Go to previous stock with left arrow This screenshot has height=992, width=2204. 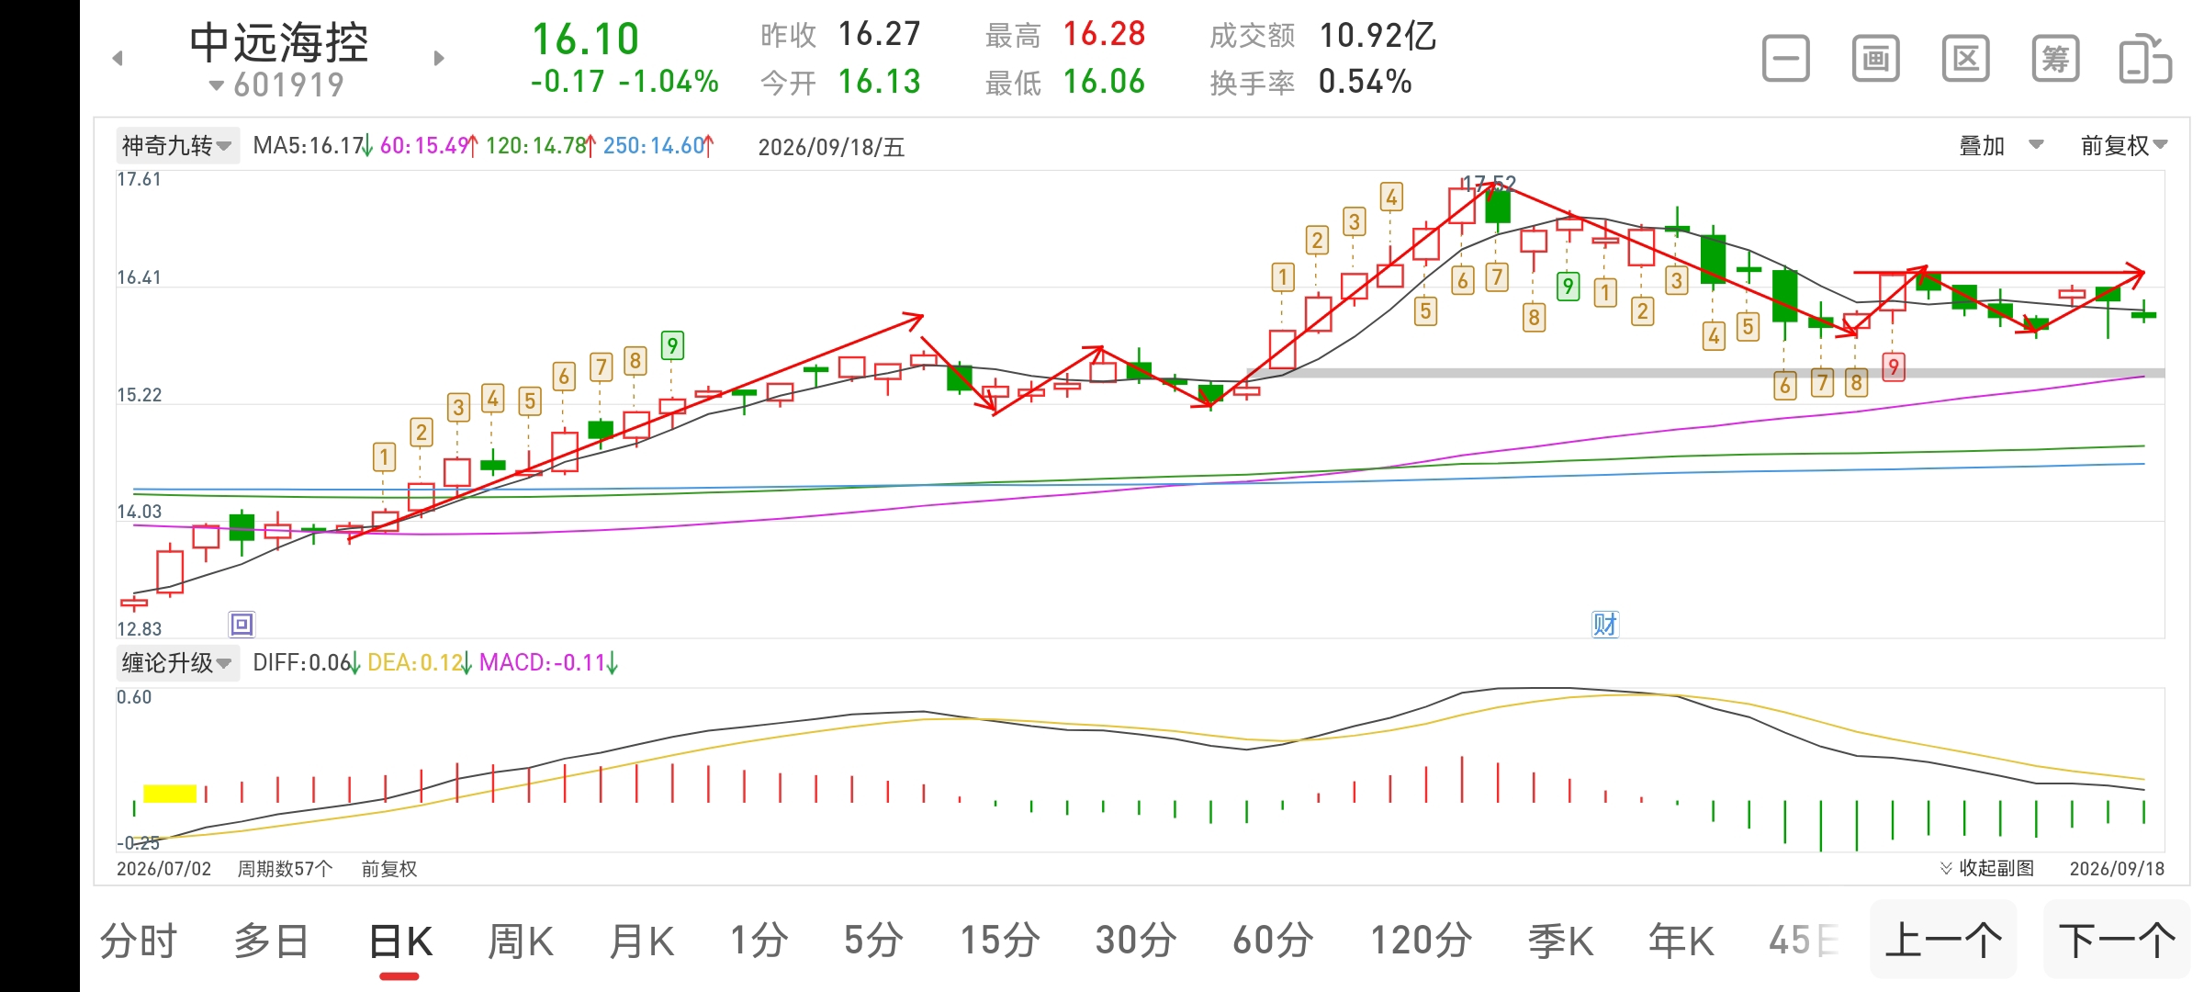[x=118, y=58]
